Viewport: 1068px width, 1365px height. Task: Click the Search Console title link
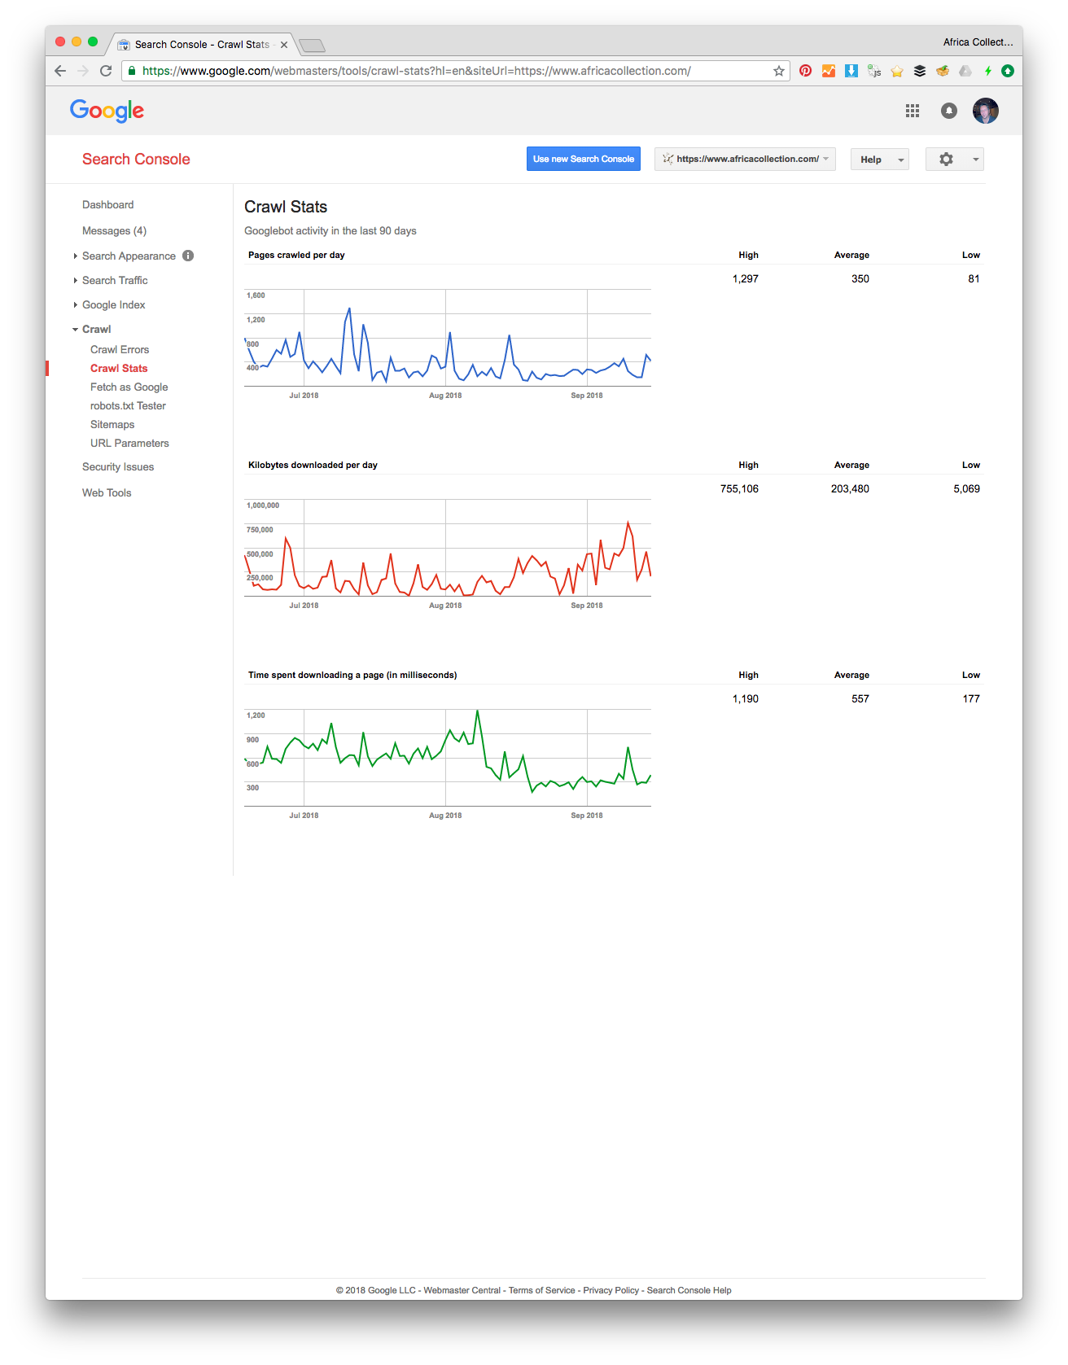pos(136,159)
